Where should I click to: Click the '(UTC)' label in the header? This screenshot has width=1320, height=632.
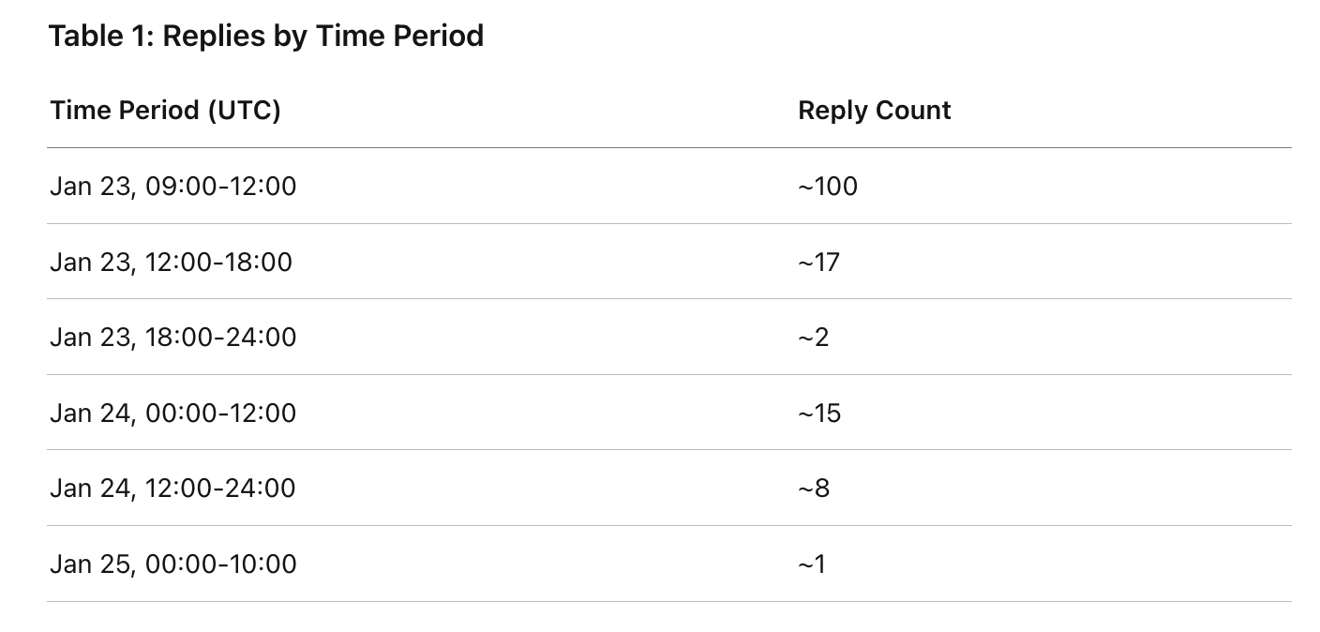click(244, 111)
